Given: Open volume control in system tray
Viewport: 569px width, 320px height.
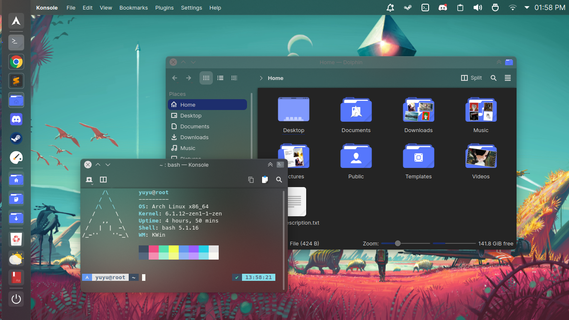Looking at the screenshot, I should pos(478,7).
